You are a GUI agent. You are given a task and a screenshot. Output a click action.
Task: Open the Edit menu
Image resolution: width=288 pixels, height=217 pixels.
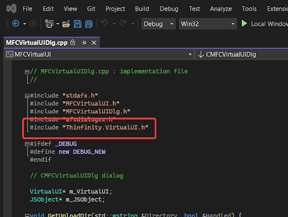[48, 9]
